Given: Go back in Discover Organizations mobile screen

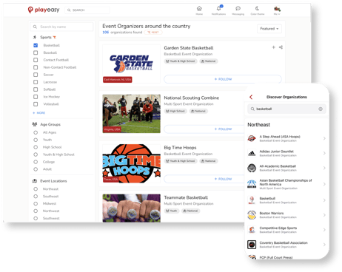Looking at the screenshot, I should coord(251,97).
